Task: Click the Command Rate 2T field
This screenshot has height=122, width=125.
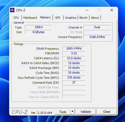Action: 74,82
